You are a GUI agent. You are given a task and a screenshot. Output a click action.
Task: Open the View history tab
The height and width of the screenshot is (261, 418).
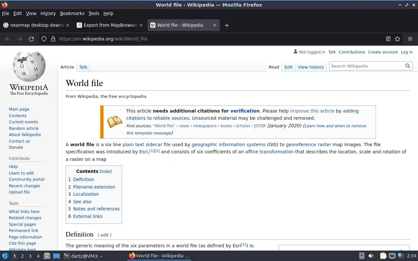pos(311,67)
